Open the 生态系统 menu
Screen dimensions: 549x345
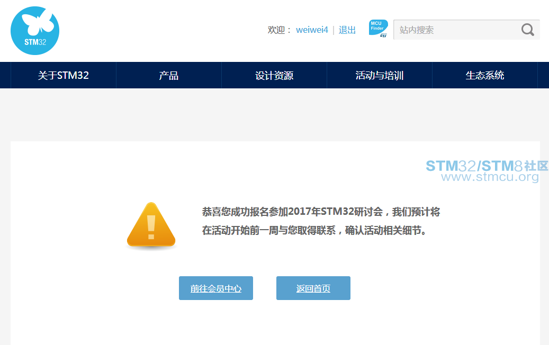(485, 75)
